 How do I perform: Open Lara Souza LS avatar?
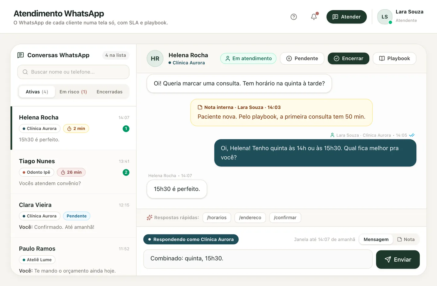[x=385, y=17]
